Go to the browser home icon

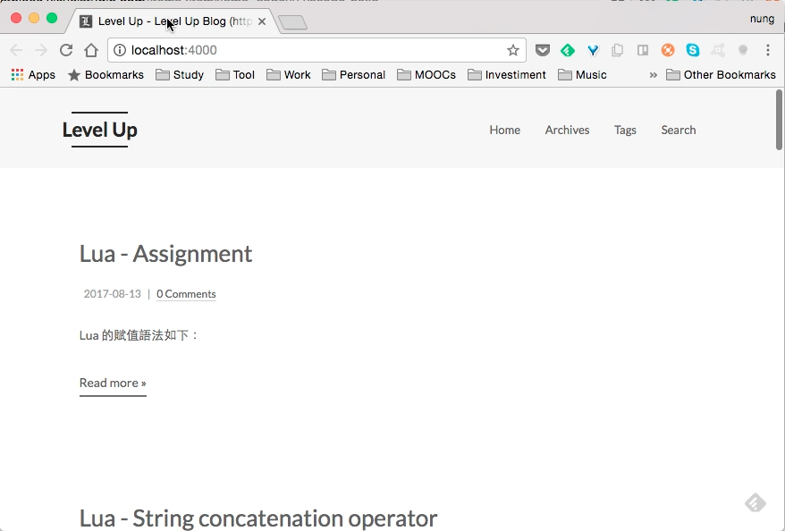point(91,50)
